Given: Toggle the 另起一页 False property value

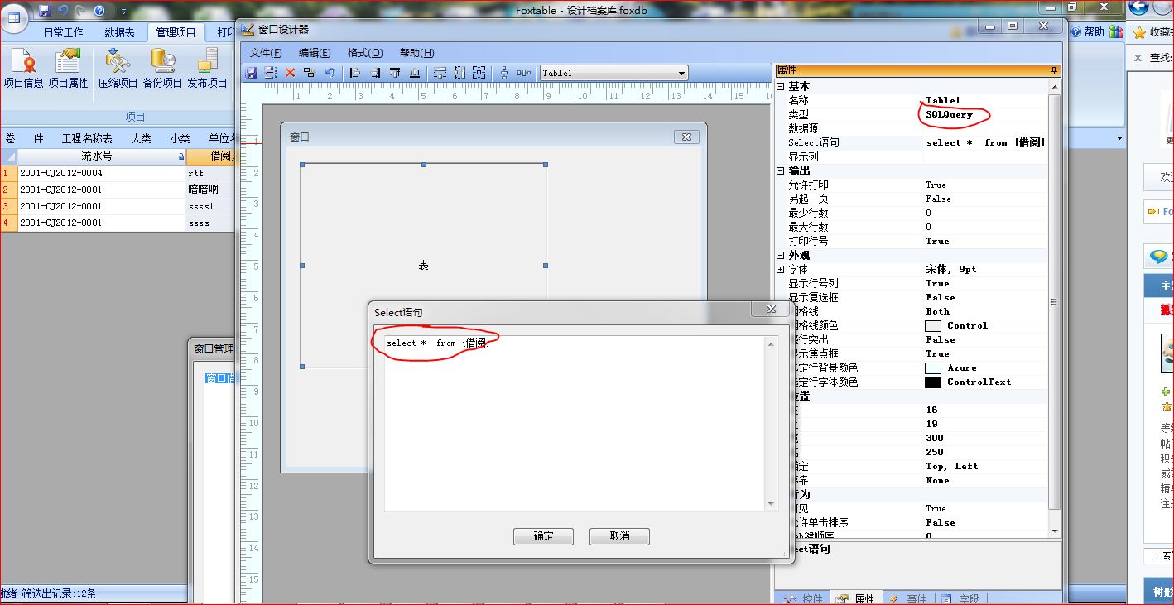Looking at the screenshot, I should point(939,199).
